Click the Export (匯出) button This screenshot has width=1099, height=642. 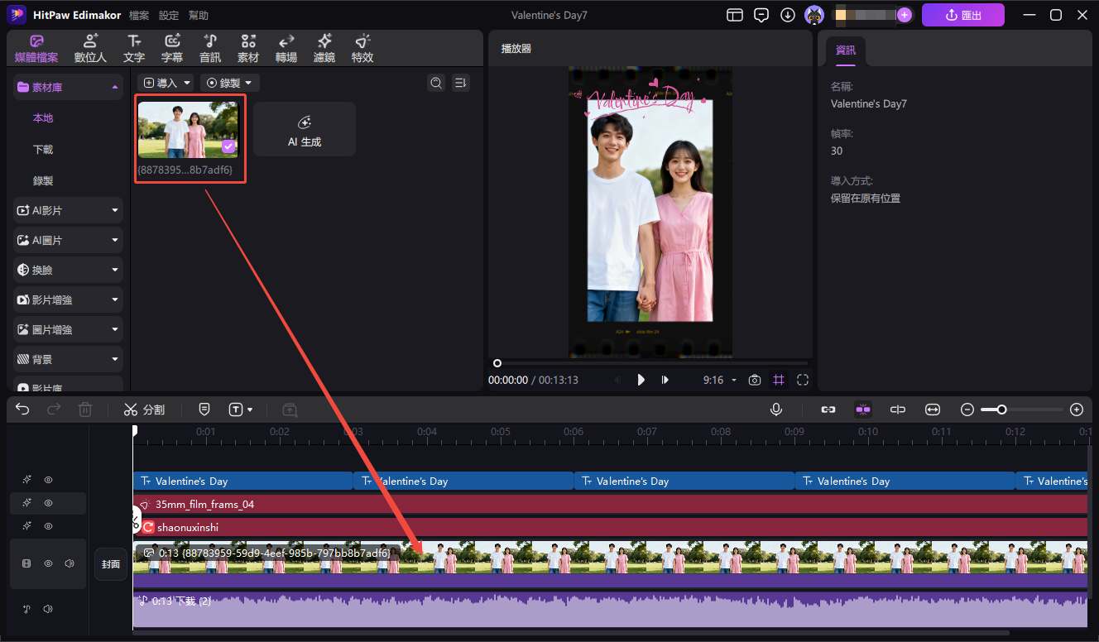point(962,15)
